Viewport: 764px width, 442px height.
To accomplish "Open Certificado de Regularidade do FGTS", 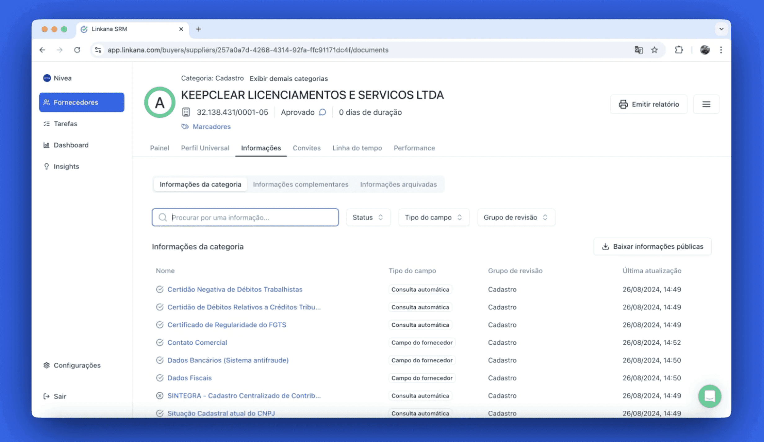I will [x=227, y=325].
